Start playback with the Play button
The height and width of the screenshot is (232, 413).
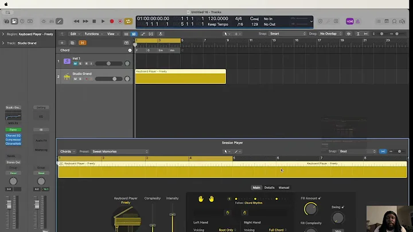(103, 21)
